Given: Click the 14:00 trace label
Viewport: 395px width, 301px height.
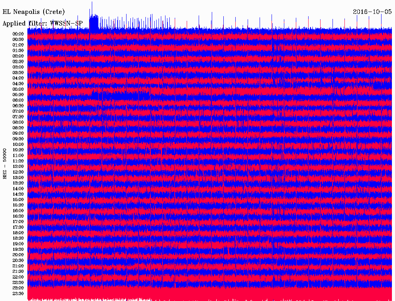Looking at the screenshot, I should coord(18,189).
